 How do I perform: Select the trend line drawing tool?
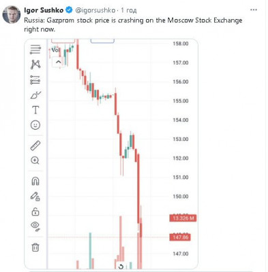click(35, 50)
